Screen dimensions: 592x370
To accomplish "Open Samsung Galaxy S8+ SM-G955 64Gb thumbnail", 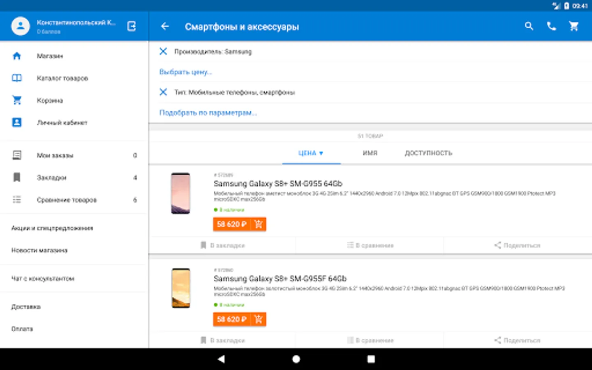I will [180, 193].
